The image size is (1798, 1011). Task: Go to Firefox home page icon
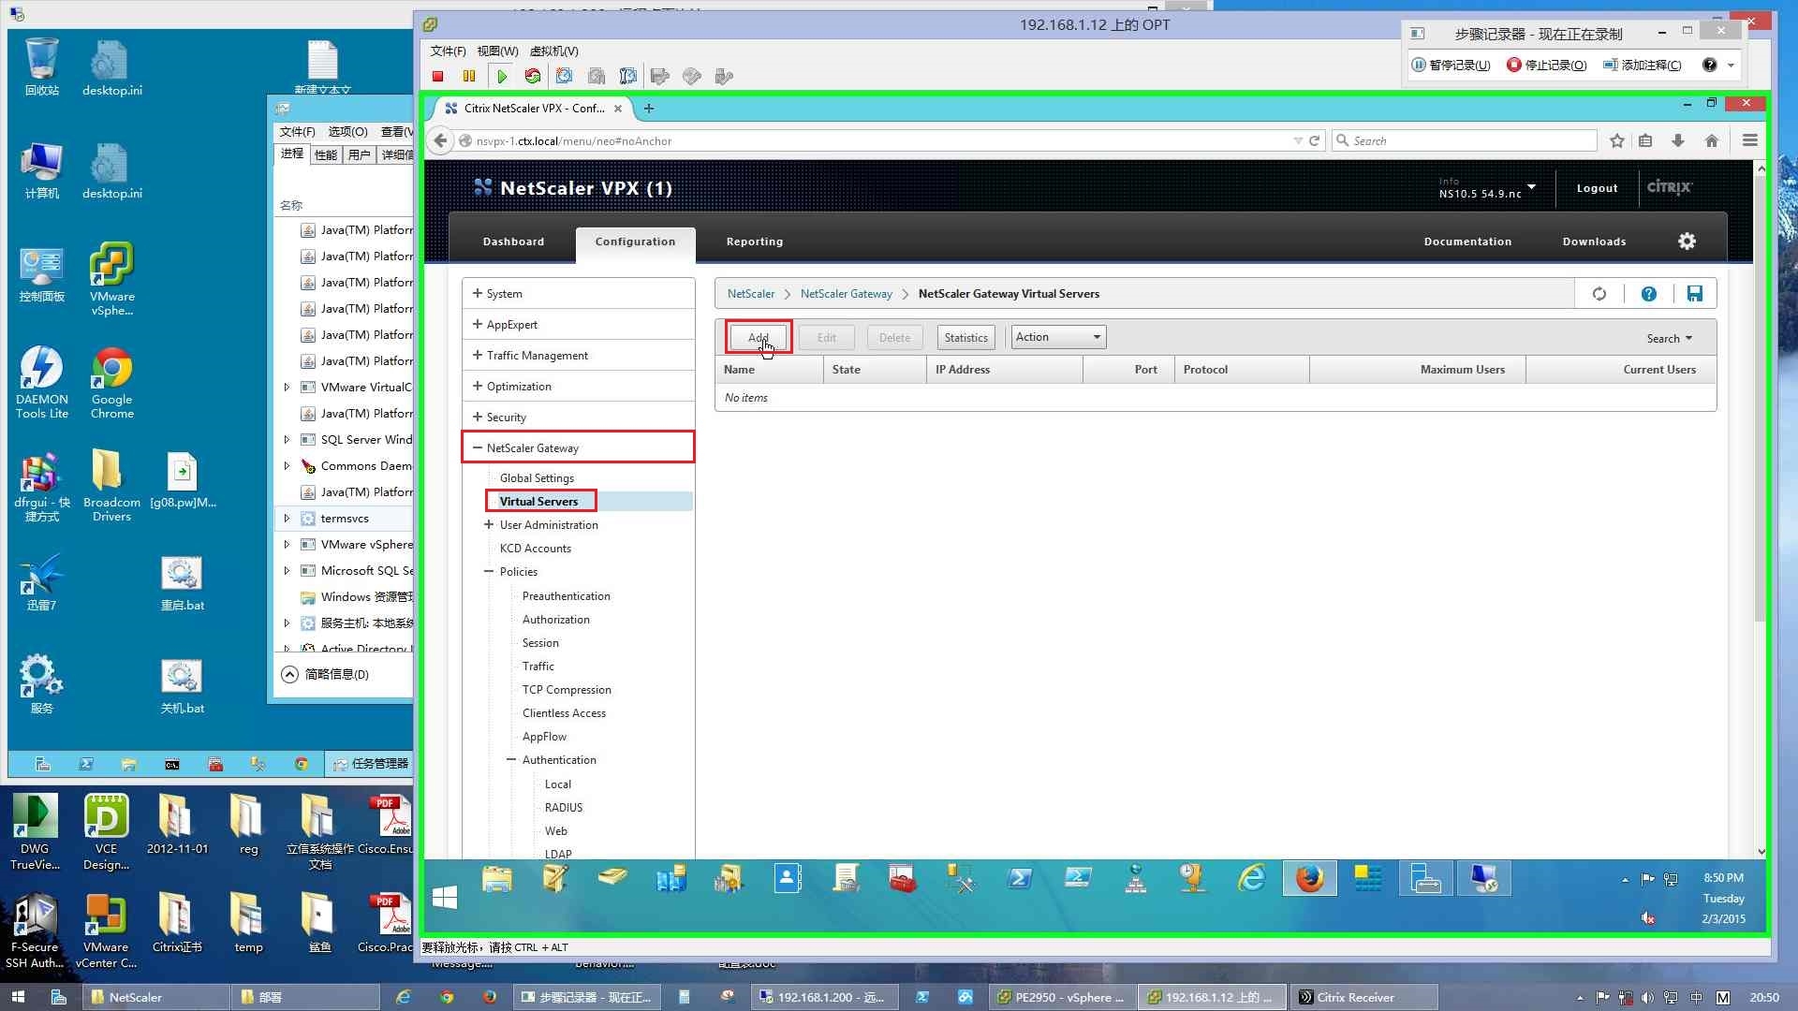pyautogui.click(x=1712, y=140)
